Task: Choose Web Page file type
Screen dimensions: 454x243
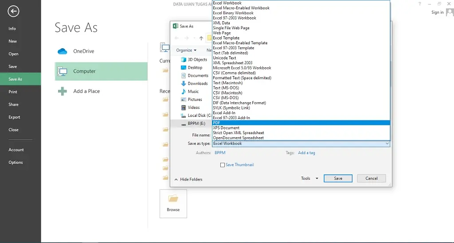Action: [301, 33]
